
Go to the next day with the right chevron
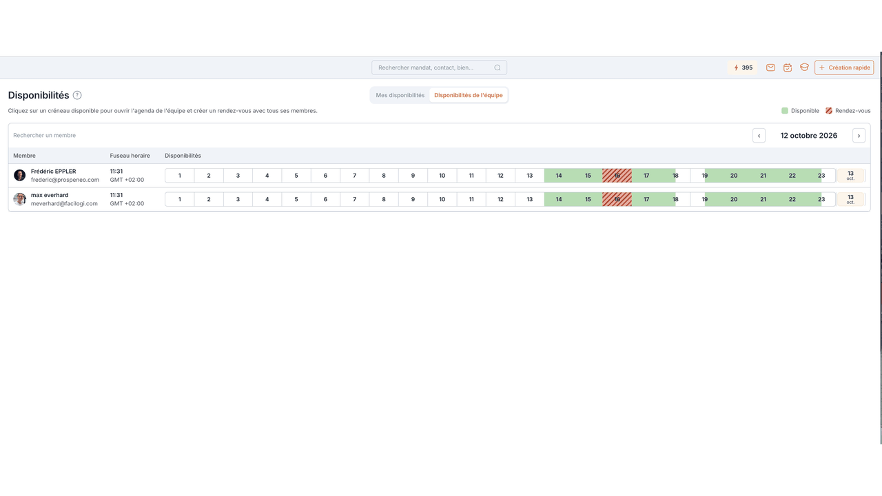click(859, 136)
